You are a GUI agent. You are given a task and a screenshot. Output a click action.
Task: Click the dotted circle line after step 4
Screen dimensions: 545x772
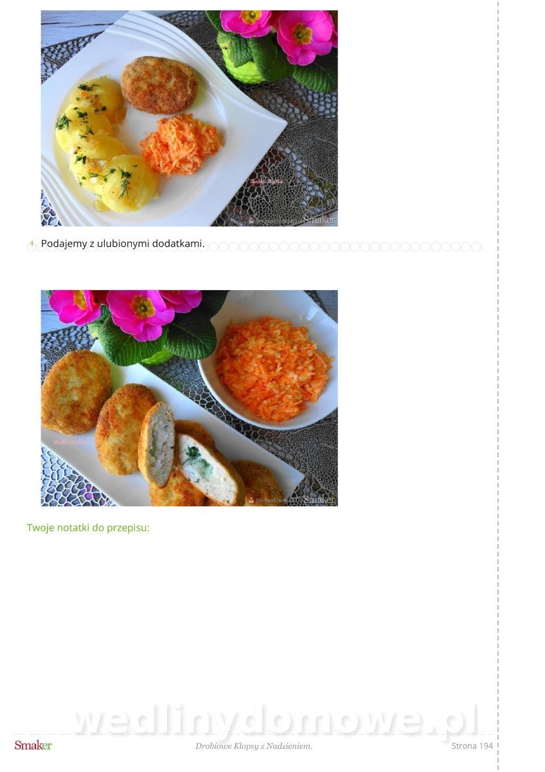click(x=344, y=246)
